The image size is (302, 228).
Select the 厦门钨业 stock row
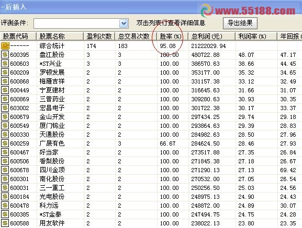(151, 126)
